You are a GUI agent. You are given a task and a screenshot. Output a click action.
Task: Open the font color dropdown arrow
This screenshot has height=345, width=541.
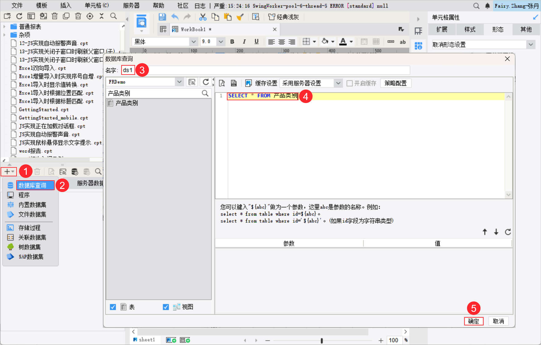point(351,42)
